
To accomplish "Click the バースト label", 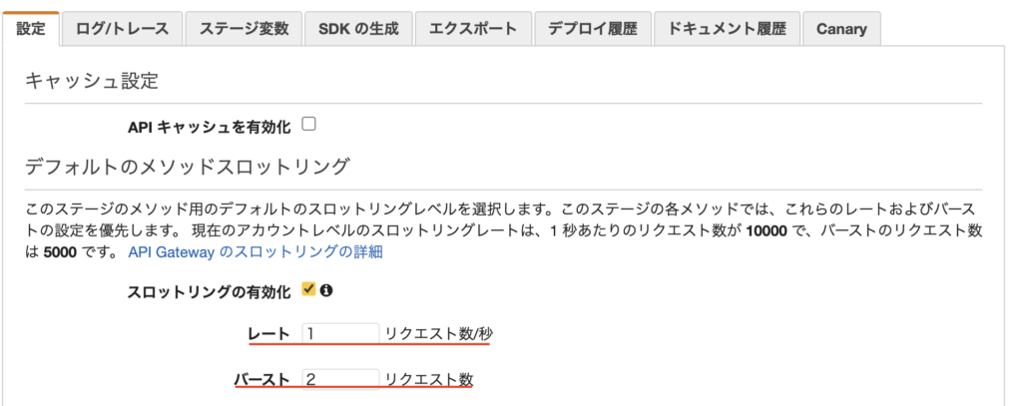I will coord(262,380).
